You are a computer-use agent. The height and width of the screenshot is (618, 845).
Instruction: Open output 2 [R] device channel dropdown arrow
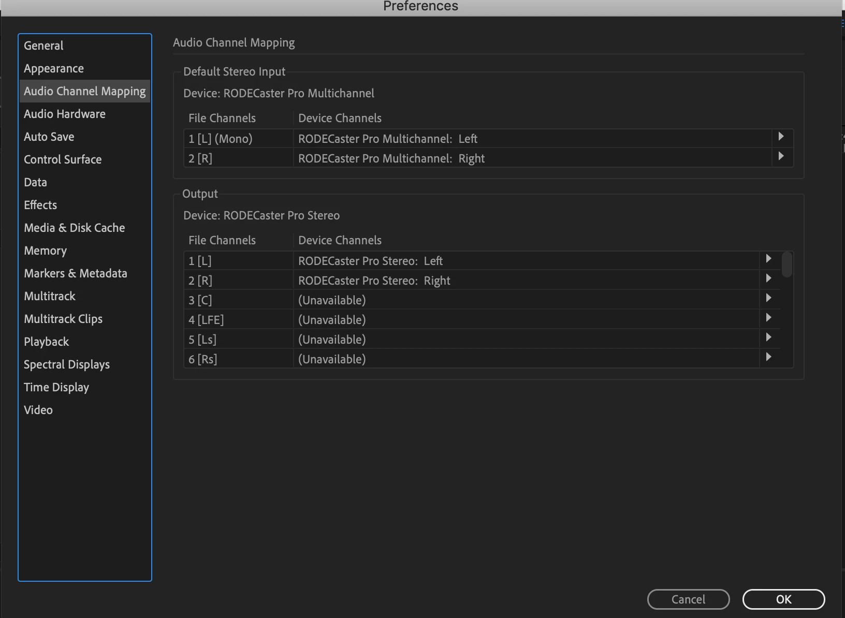(x=769, y=278)
